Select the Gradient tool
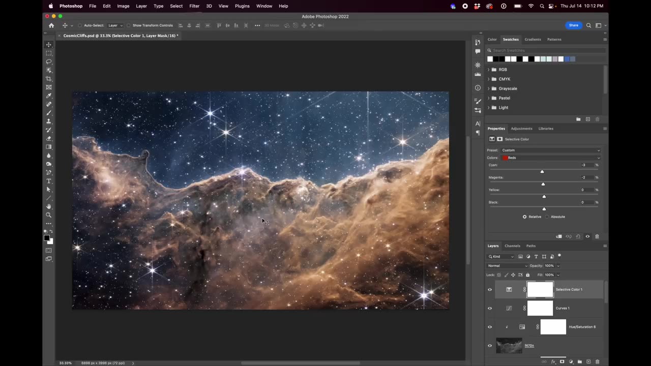651x366 pixels. pyautogui.click(x=49, y=147)
